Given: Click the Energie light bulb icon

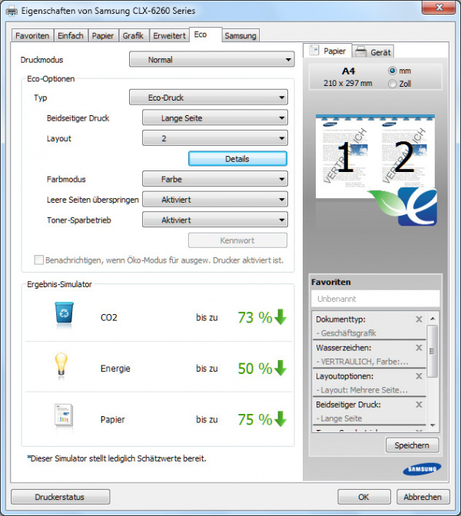Looking at the screenshot, I should tap(64, 368).
